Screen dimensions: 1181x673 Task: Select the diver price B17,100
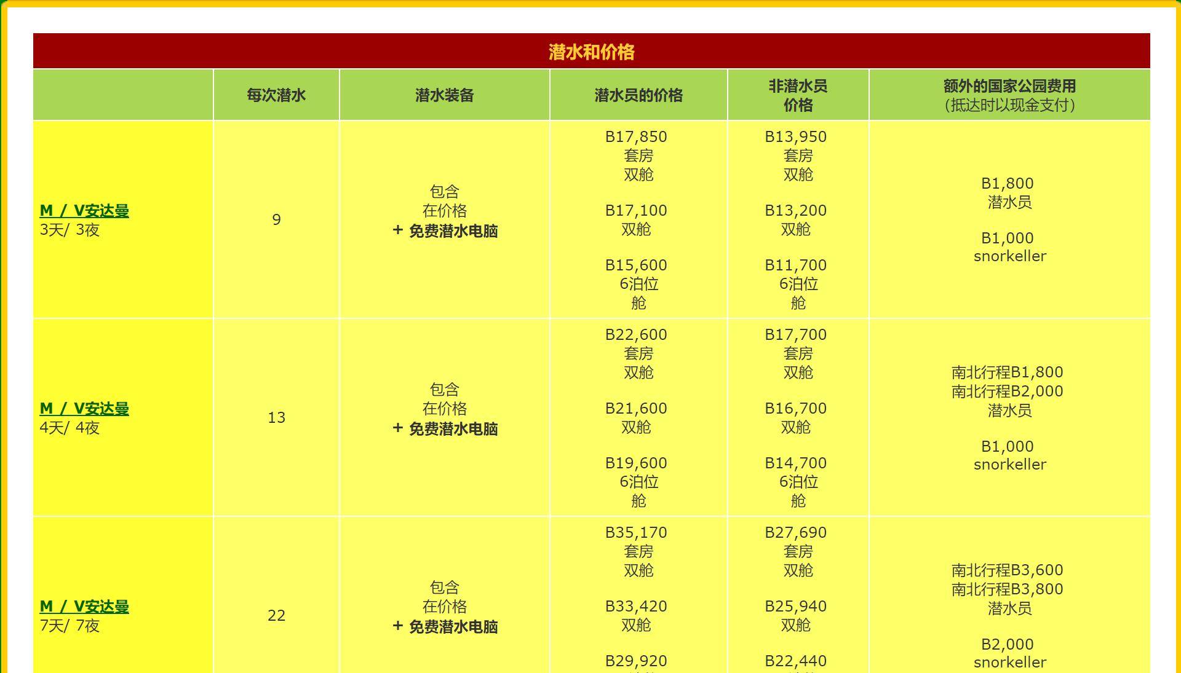(636, 210)
